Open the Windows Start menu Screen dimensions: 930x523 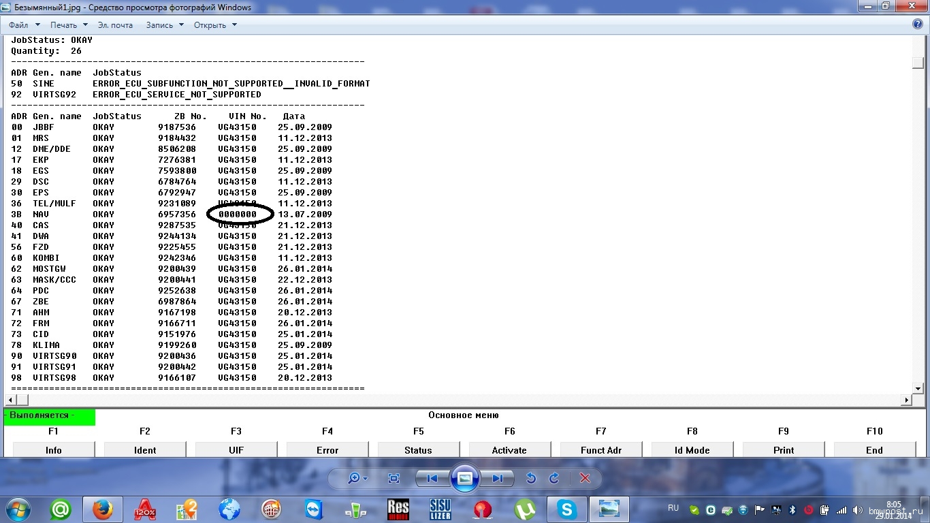(x=18, y=509)
